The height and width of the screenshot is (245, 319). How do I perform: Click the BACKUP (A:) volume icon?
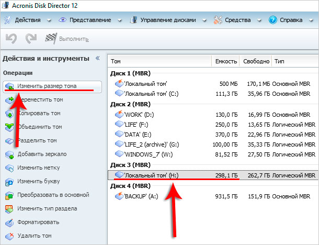click(x=119, y=196)
